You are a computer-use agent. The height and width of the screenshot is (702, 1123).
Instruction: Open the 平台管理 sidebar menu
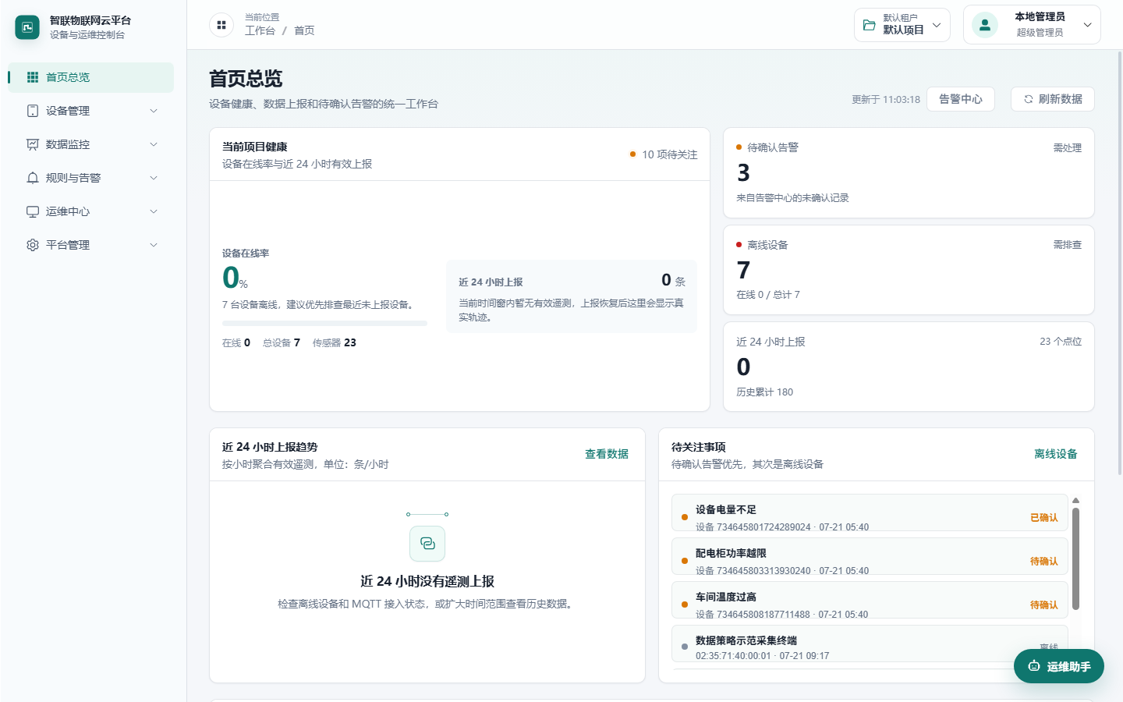point(91,245)
